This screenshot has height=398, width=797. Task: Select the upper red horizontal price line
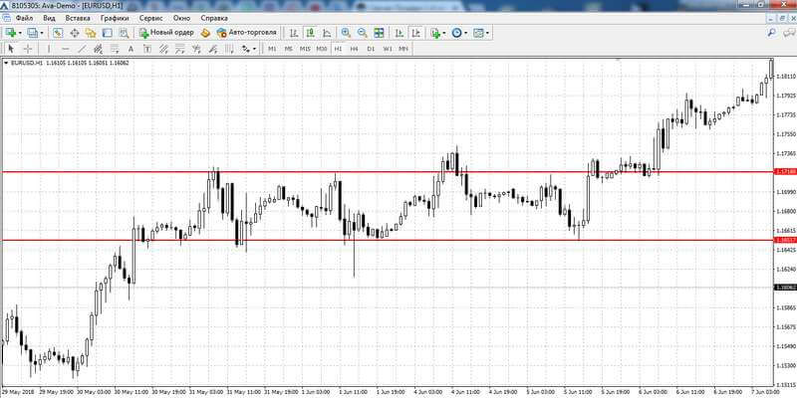coord(387,172)
